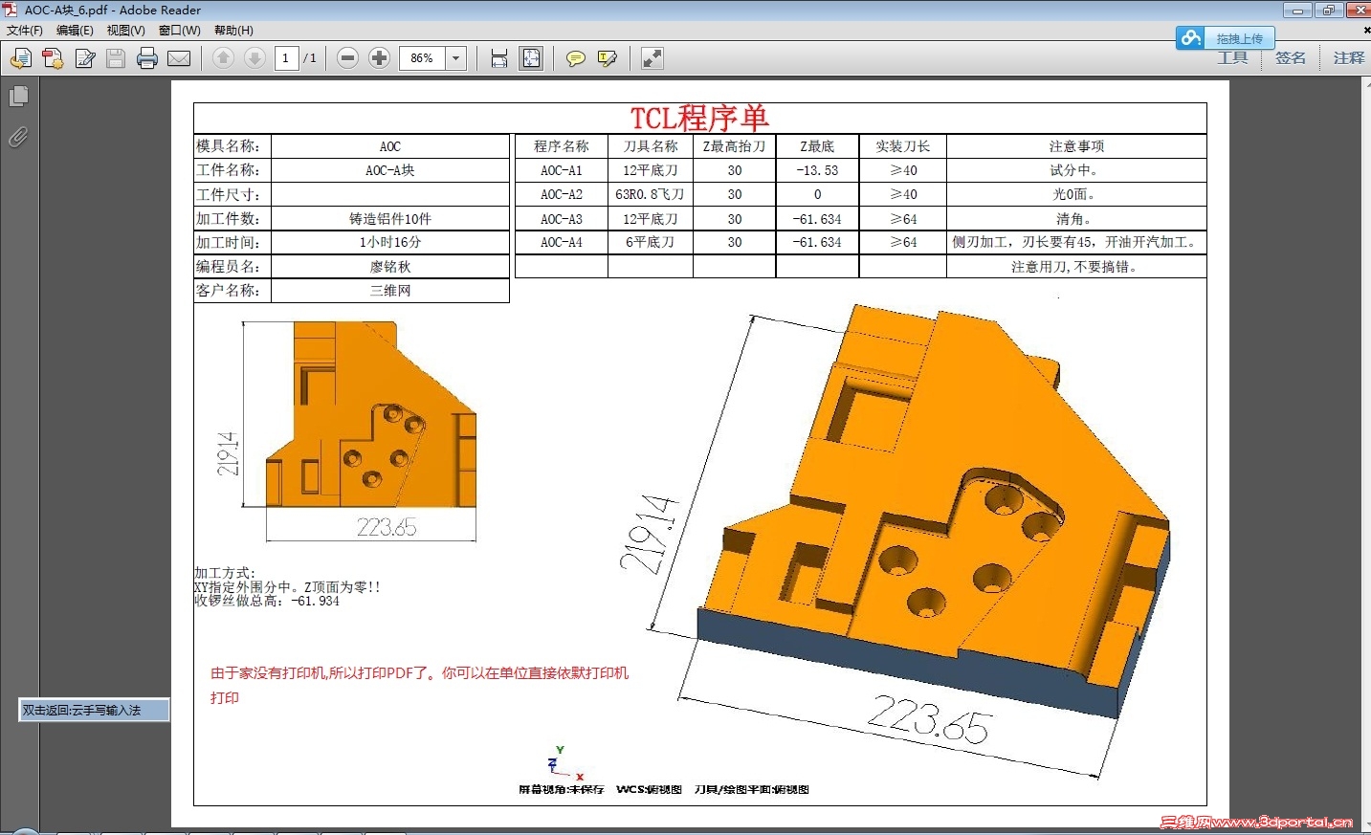
Task: Click the customer name 三维网
Action: (390, 291)
